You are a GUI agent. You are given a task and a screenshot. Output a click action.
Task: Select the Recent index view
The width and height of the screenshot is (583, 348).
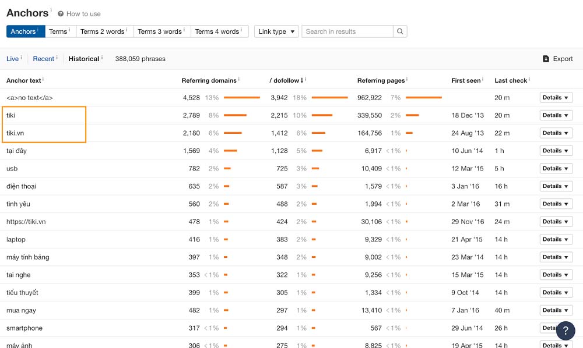[x=44, y=59]
